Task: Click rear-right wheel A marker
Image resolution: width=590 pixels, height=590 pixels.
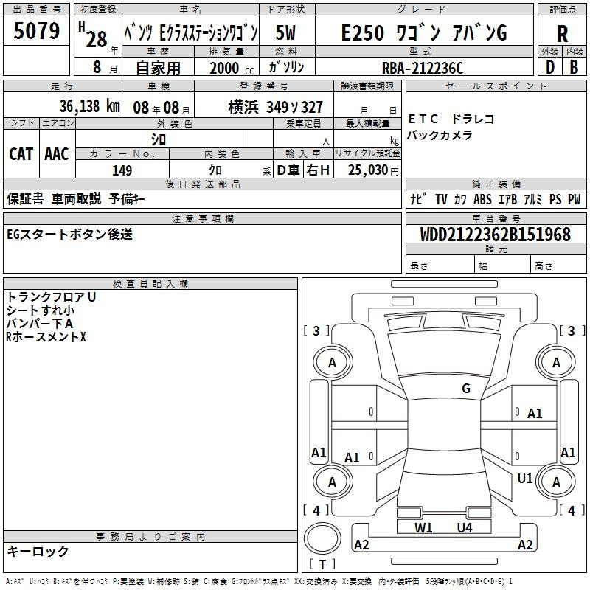Action: (556, 482)
